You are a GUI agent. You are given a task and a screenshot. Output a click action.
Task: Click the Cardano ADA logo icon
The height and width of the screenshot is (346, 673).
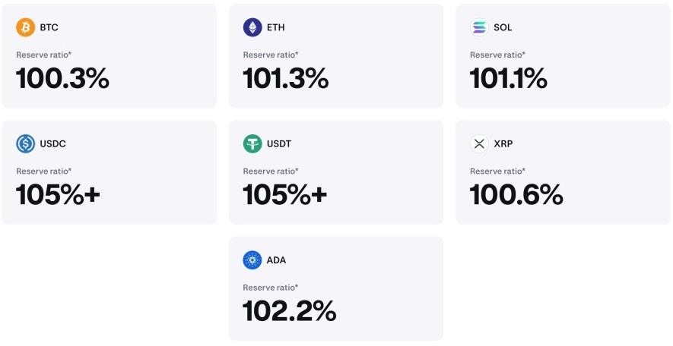point(252,260)
